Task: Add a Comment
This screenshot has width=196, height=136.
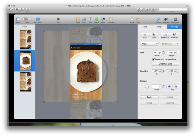Action: pyautogui.click(x=111, y=19)
